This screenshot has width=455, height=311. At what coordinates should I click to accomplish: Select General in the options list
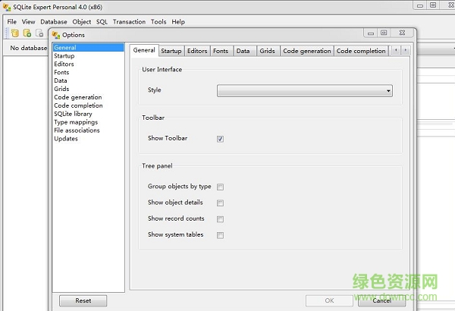pos(89,48)
